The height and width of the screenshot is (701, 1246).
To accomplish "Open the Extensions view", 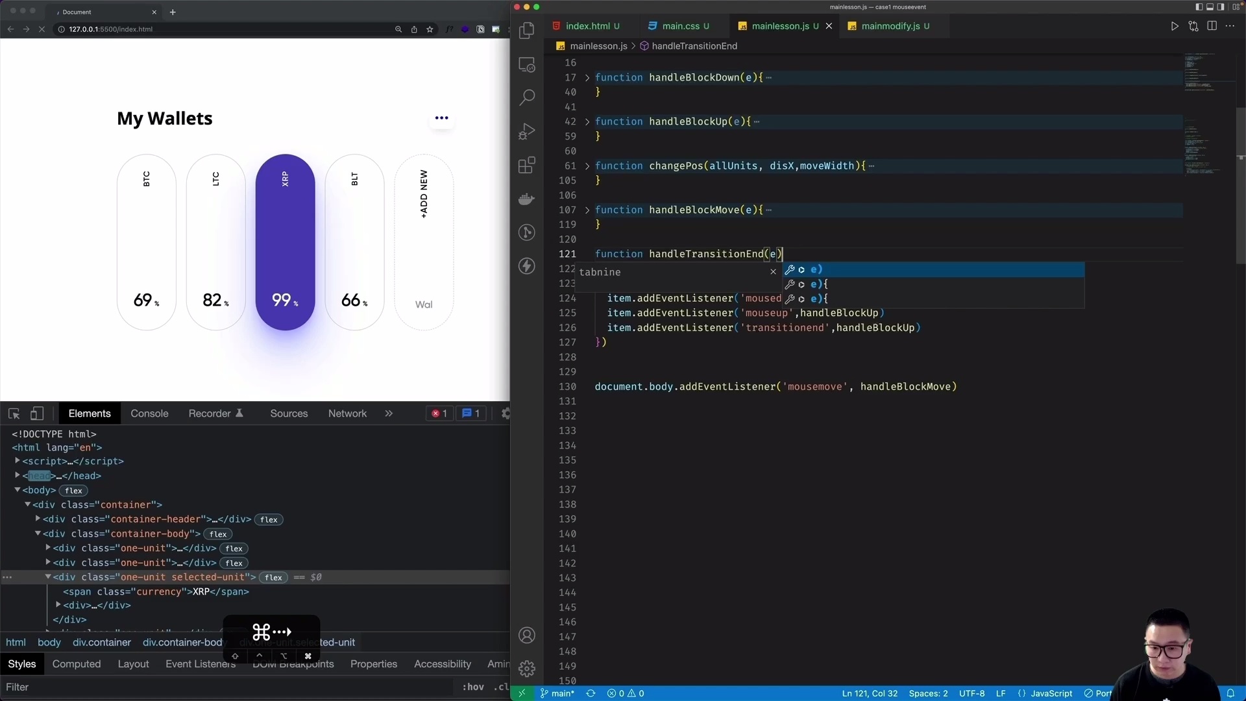I will (x=527, y=165).
